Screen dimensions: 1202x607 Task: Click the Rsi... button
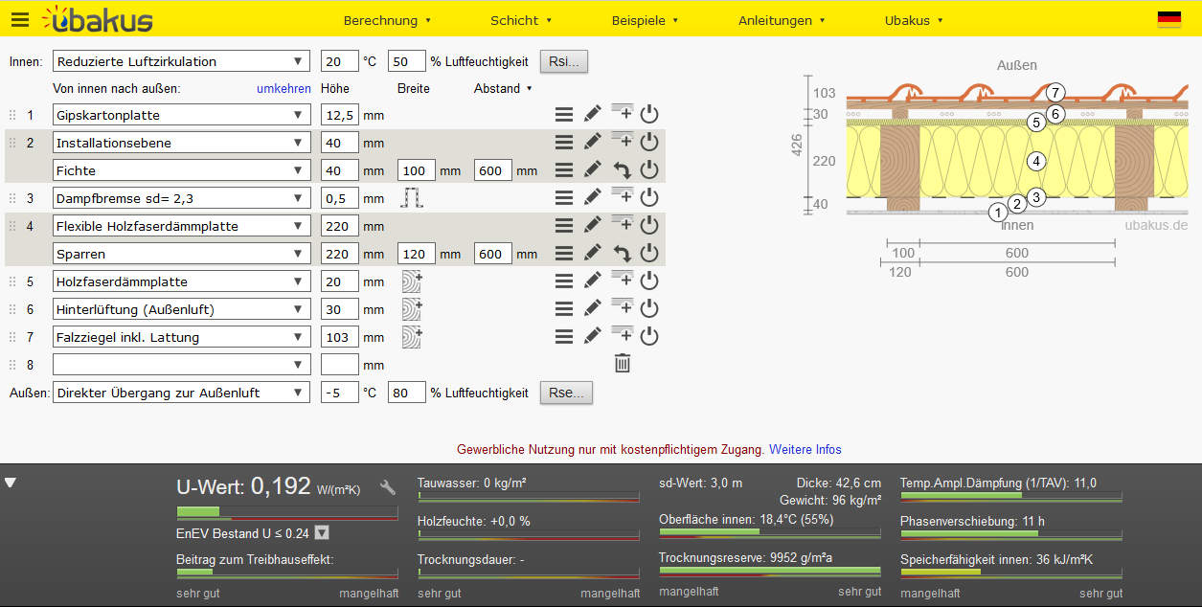[564, 61]
